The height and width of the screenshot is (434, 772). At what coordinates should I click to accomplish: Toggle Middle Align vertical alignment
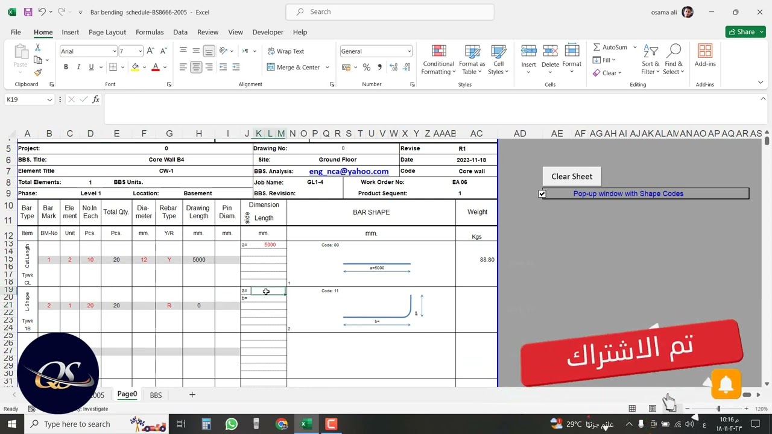click(196, 51)
